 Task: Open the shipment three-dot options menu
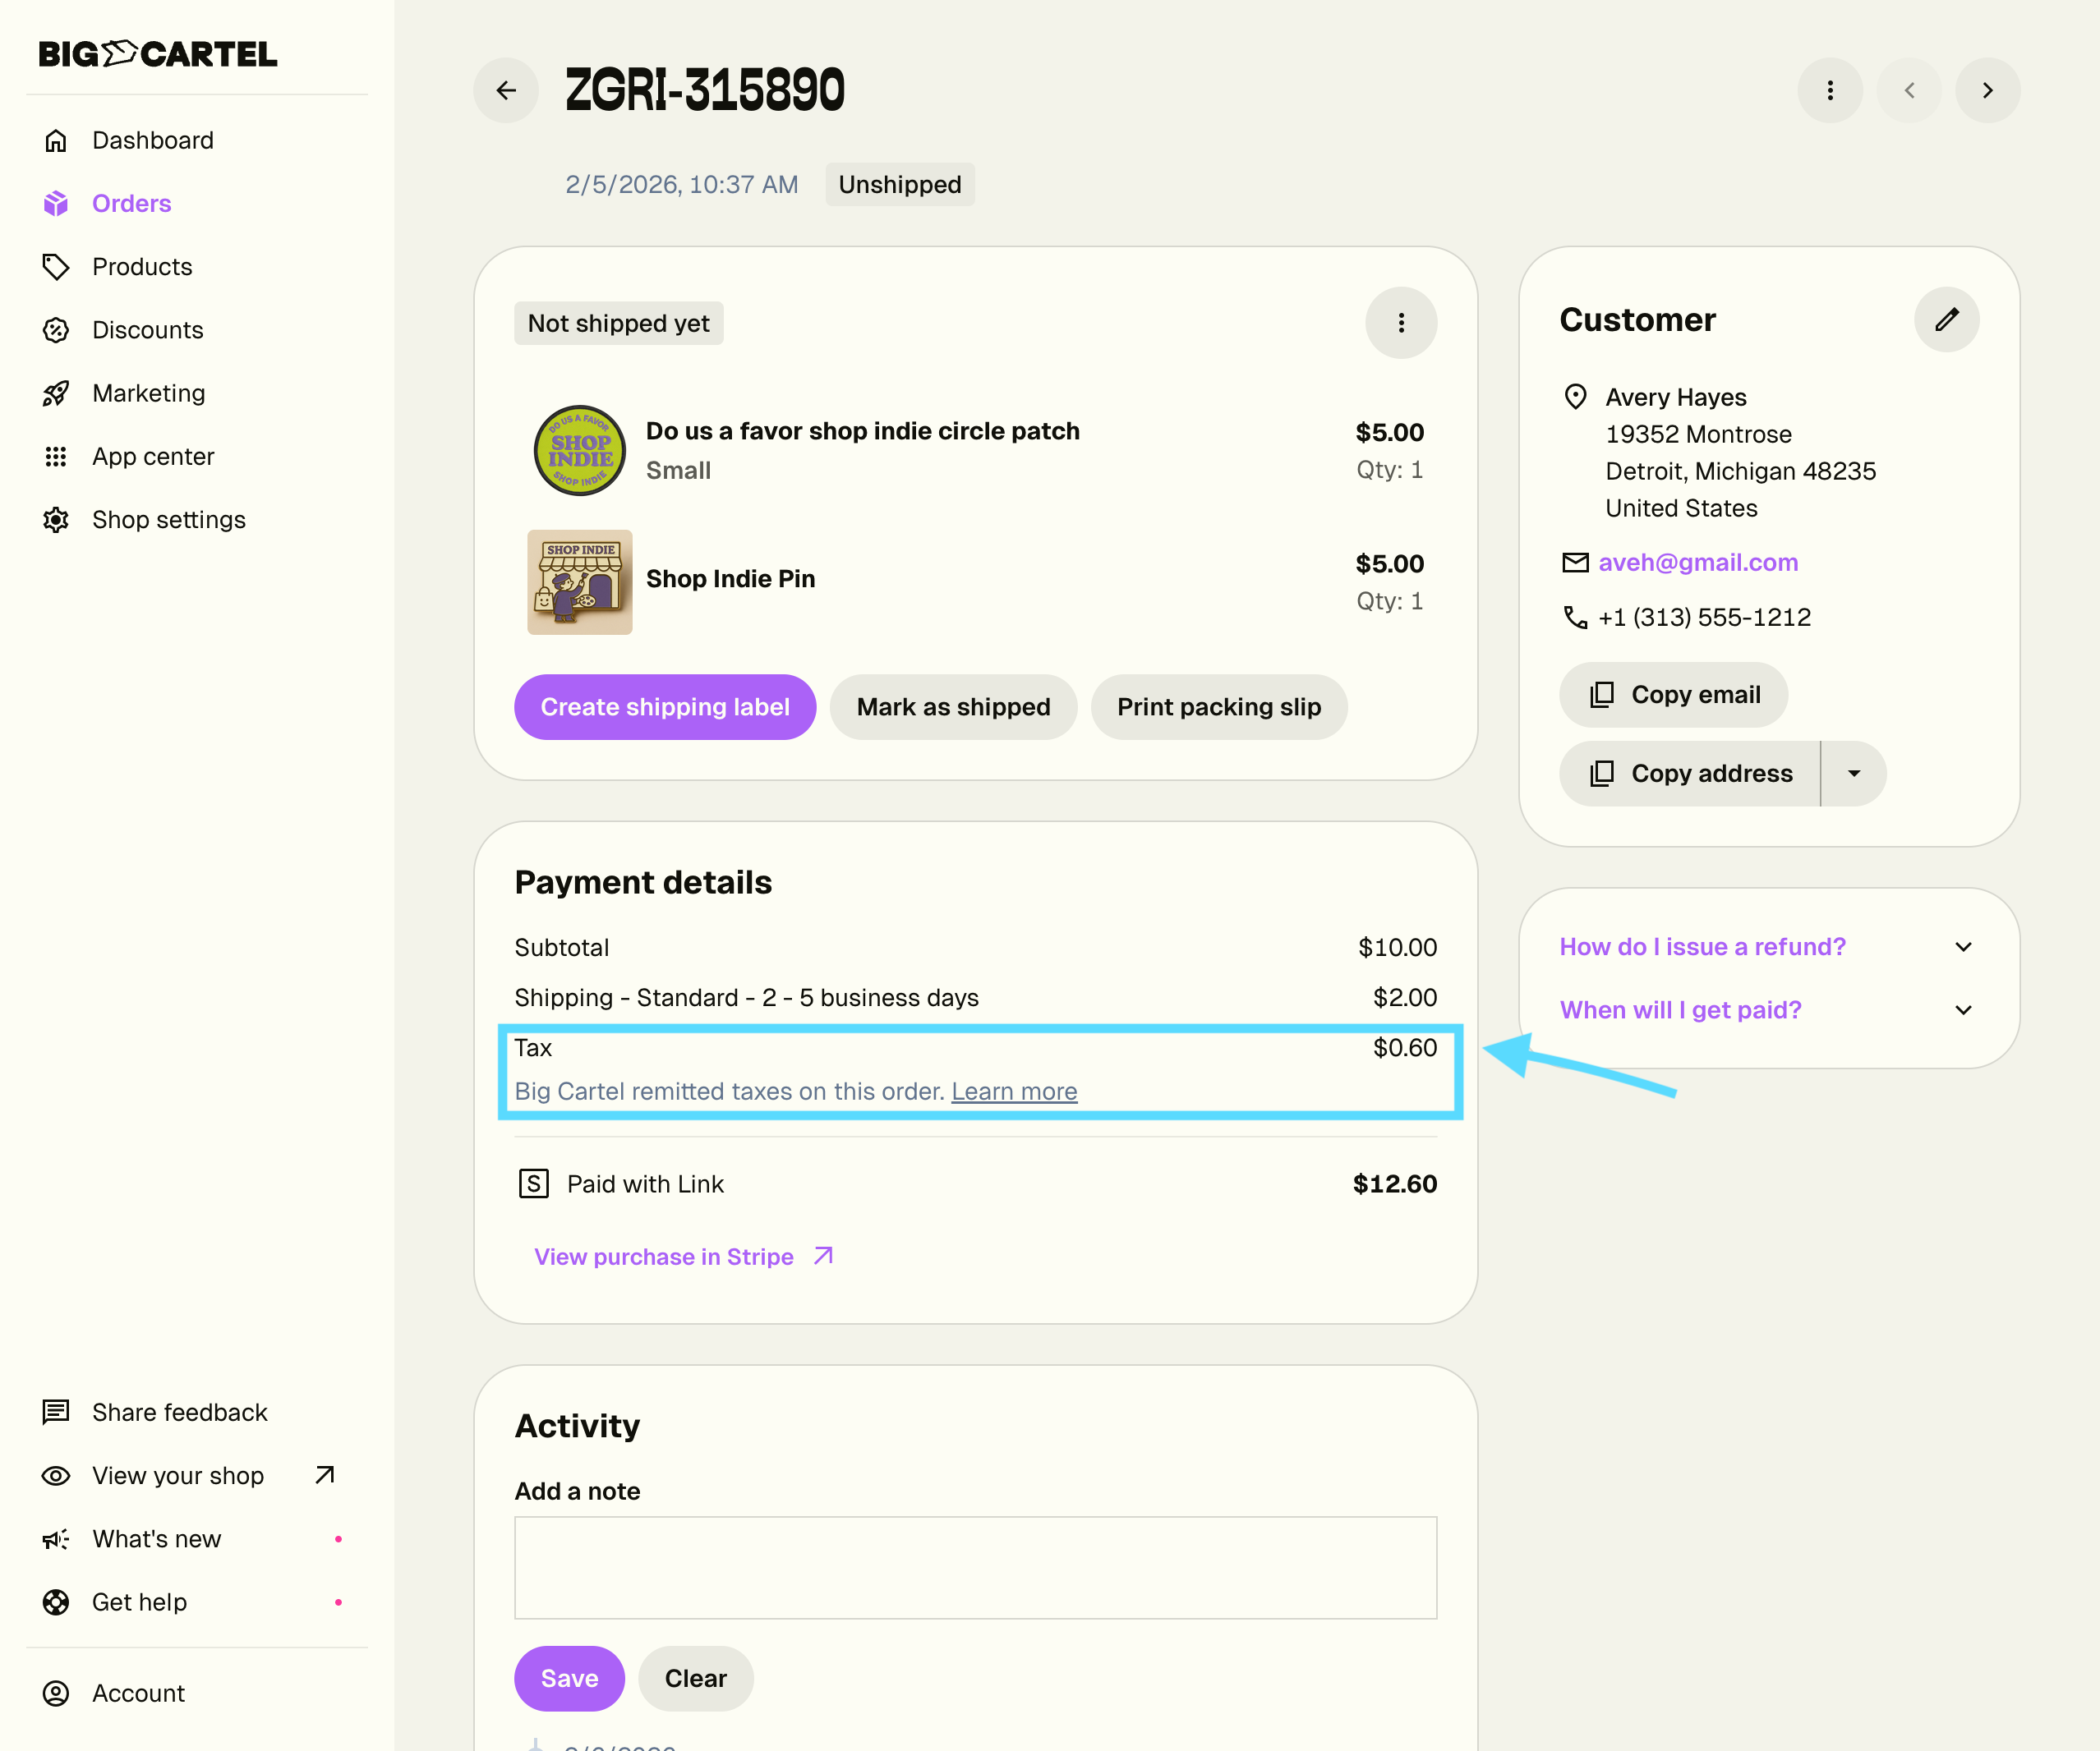(x=1400, y=323)
